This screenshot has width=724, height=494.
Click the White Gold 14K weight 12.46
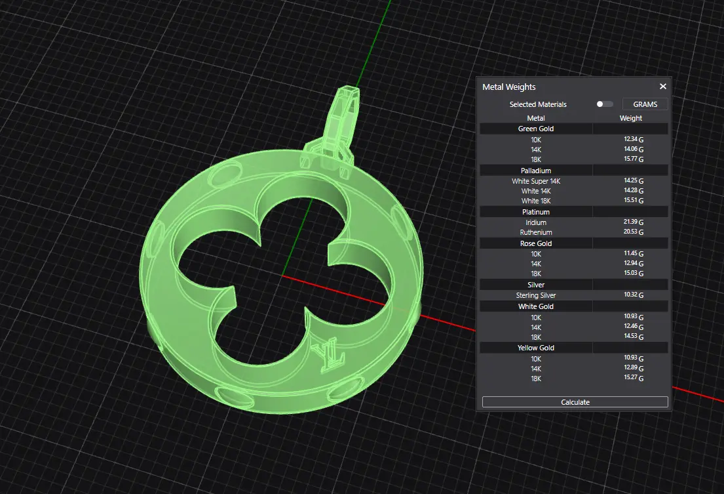point(634,327)
